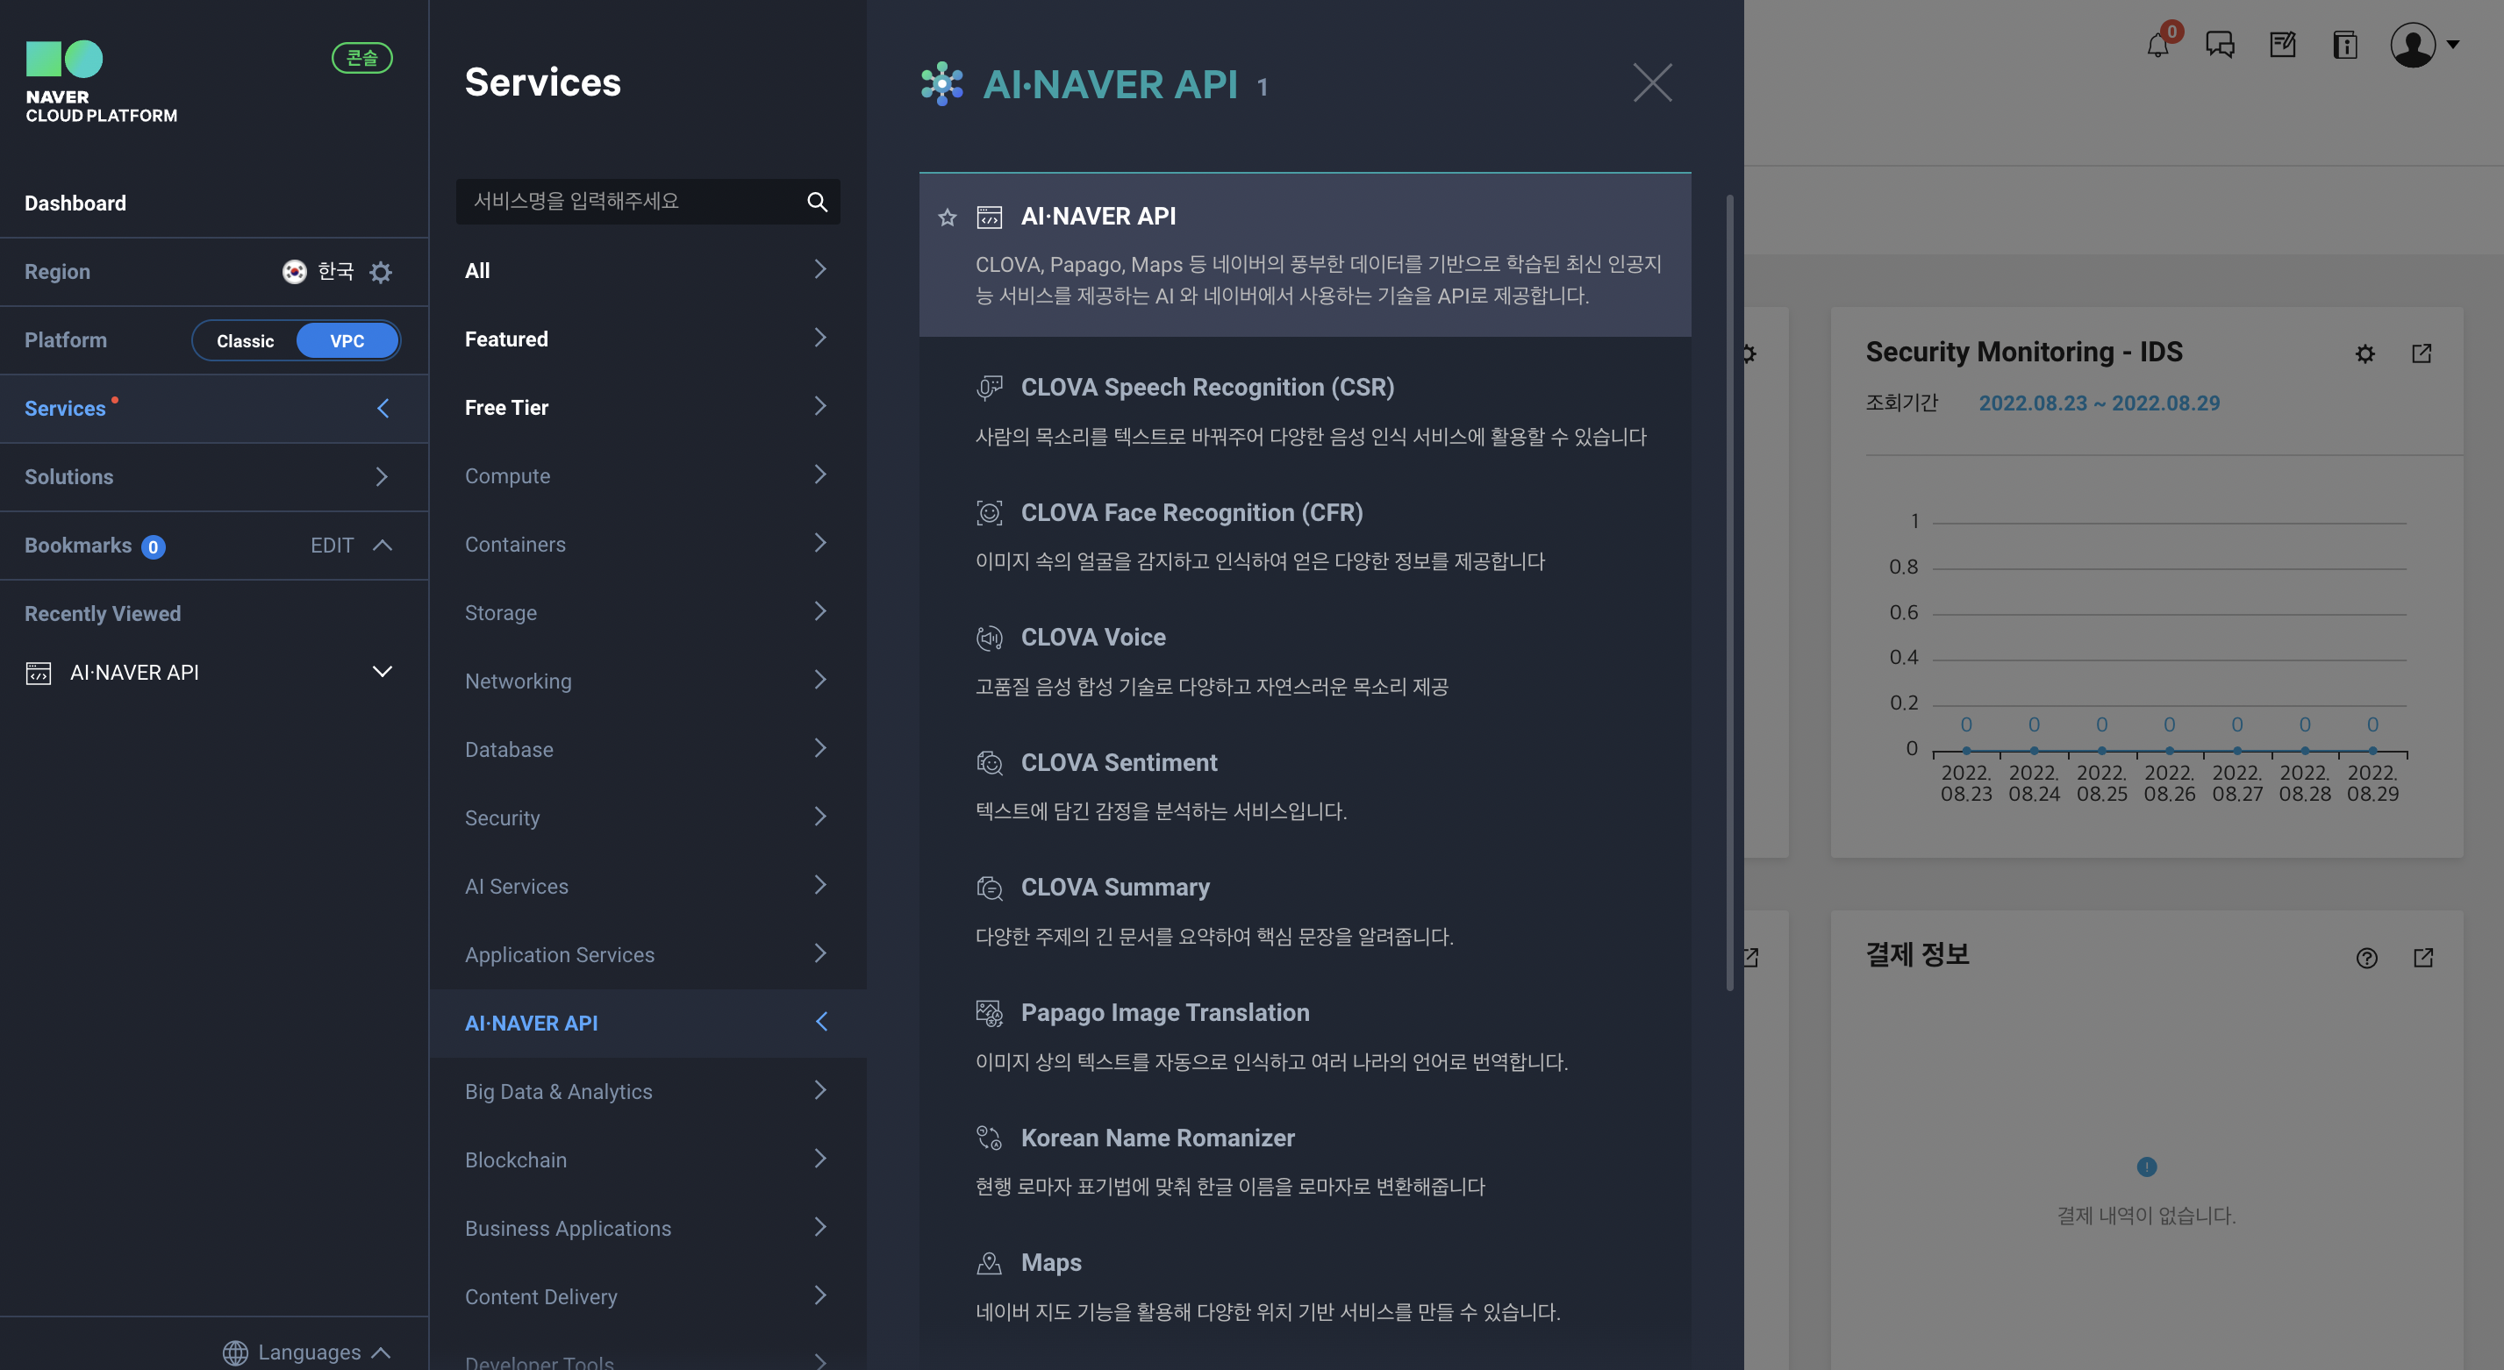Click the Bookmarks EDIT button
The height and width of the screenshot is (1370, 2504).
click(332, 545)
